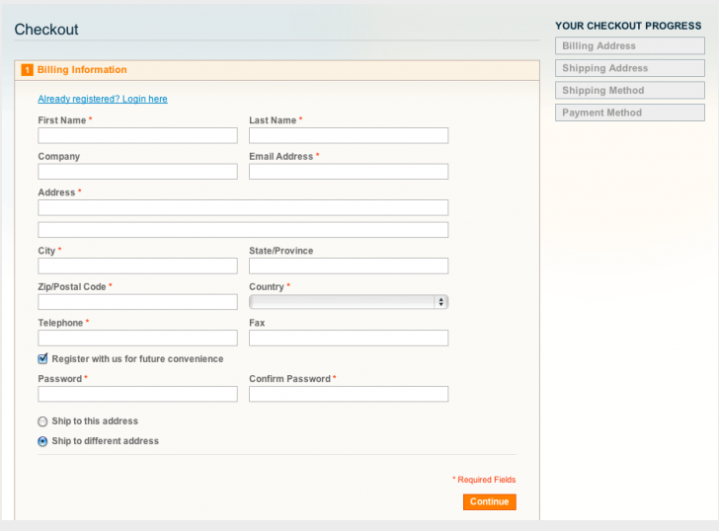Click the Already registered? Login here link
The height and width of the screenshot is (531, 719).
coord(103,99)
